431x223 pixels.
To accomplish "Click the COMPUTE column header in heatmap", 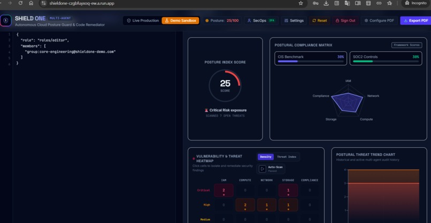I will pos(245,180).
